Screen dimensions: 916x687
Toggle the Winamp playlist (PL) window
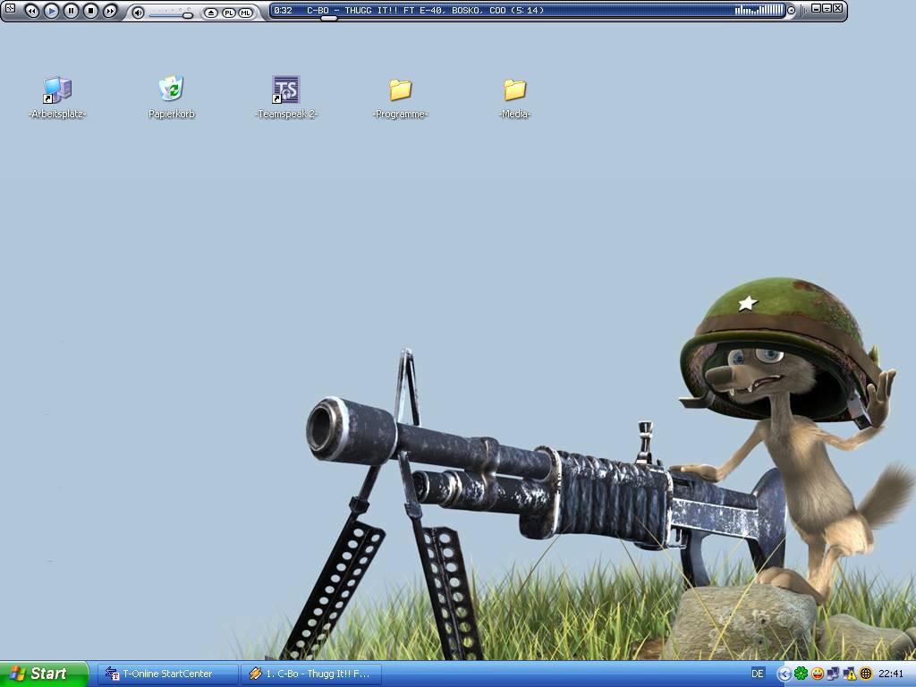[228, 13]
